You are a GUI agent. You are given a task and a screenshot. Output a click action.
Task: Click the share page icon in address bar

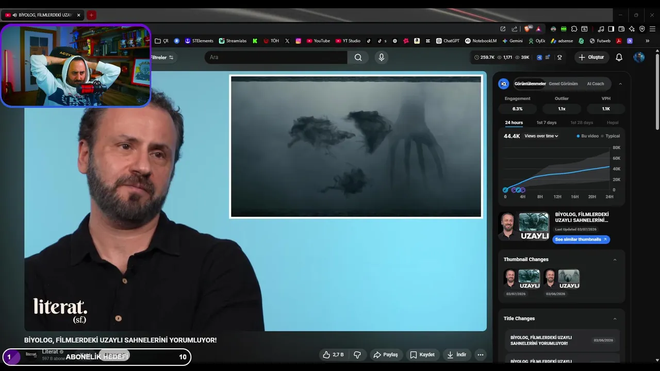(x=514, y=29)
